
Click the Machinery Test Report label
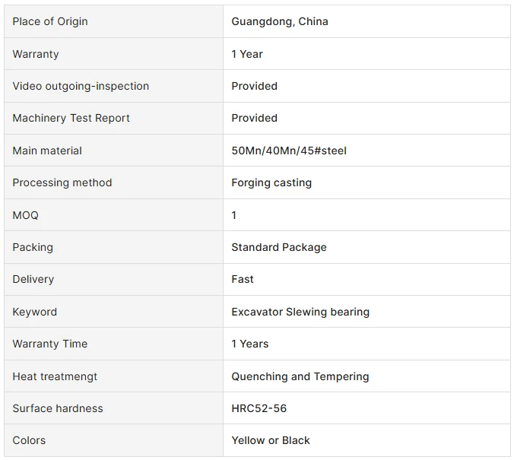point(71,118)
